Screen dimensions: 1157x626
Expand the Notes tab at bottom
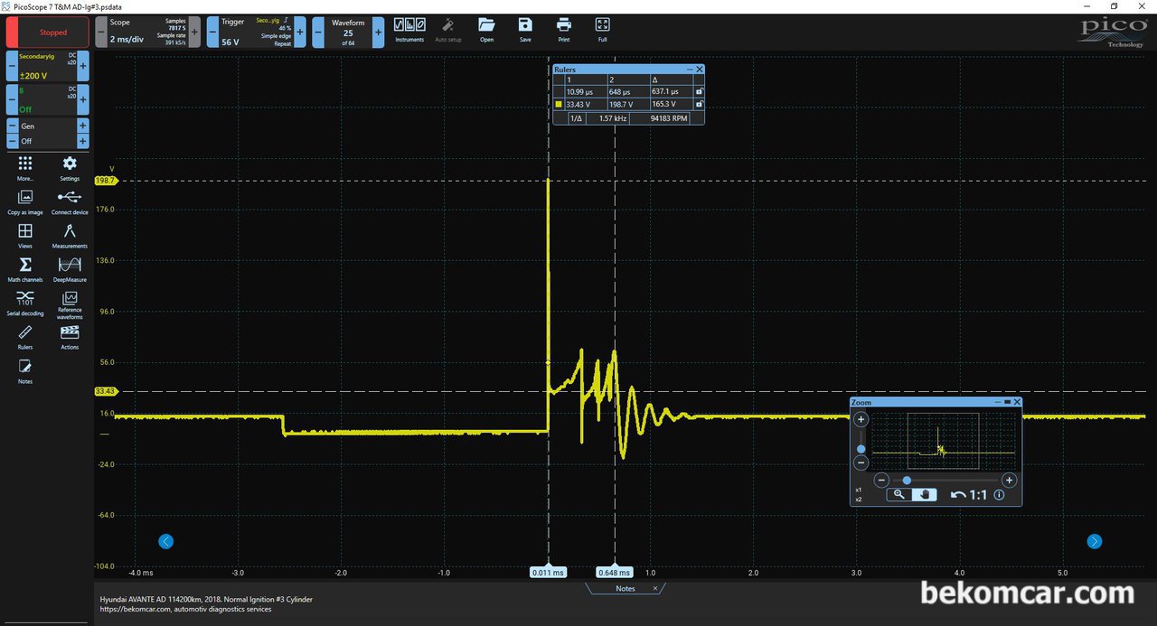[x=626, y=588]
